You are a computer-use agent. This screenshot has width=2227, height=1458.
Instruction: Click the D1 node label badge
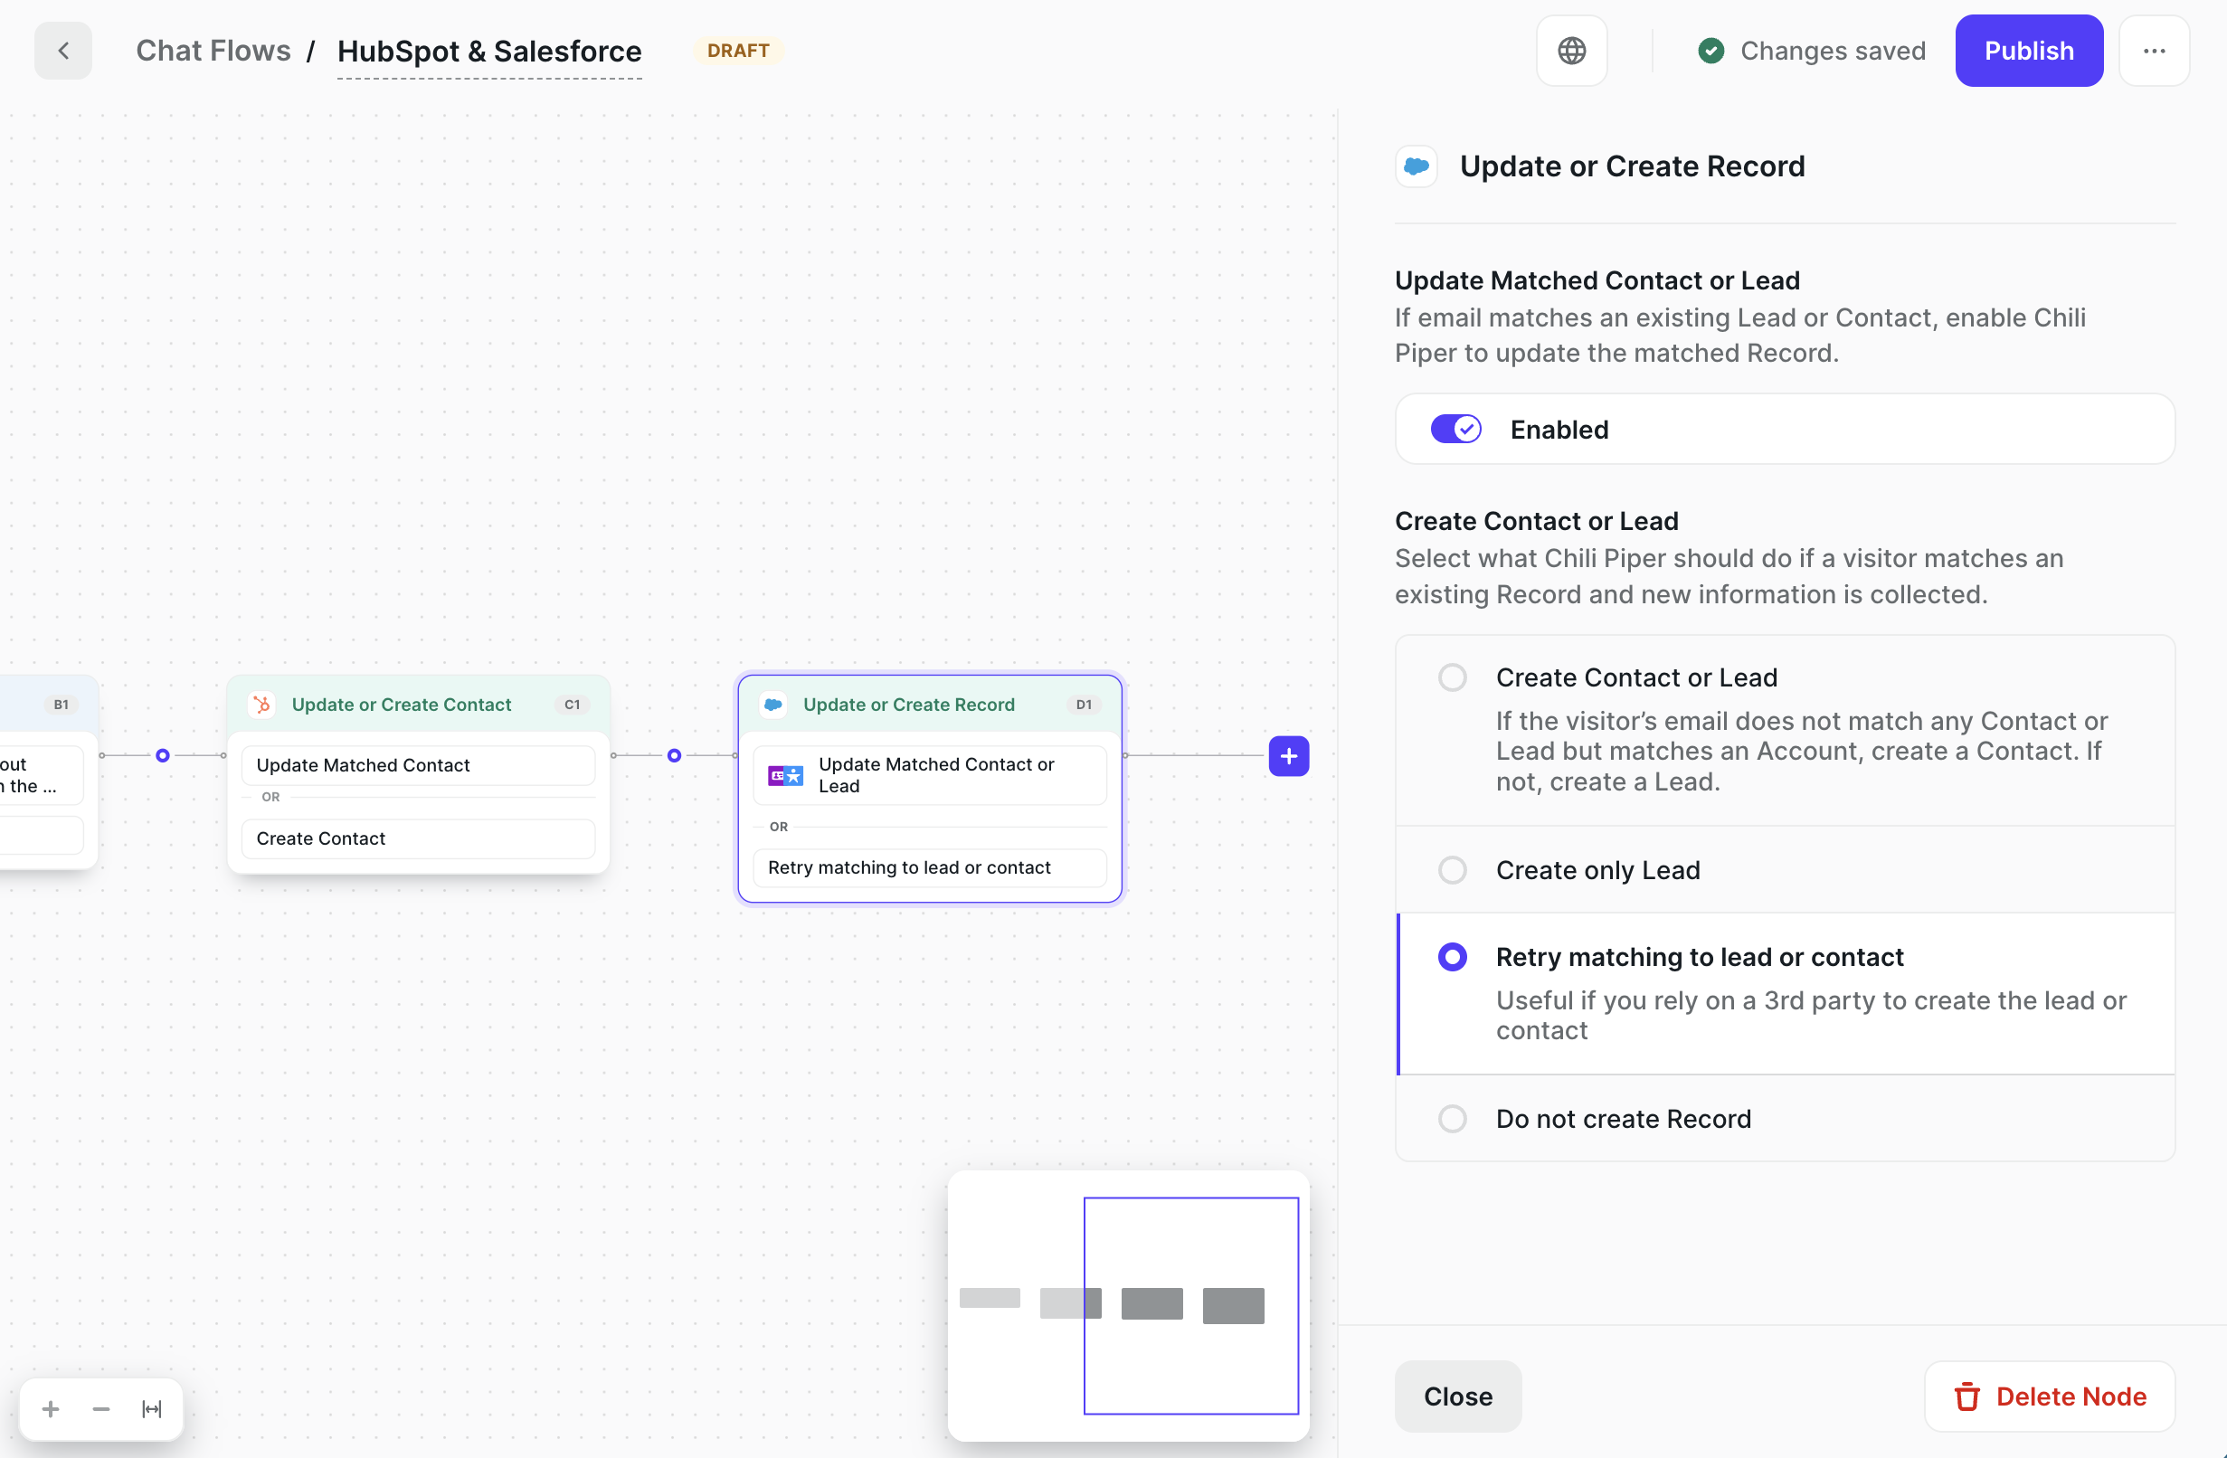coord(1084,704)
